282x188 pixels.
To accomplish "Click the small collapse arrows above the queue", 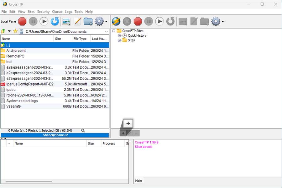I will (x=3, y=138).
